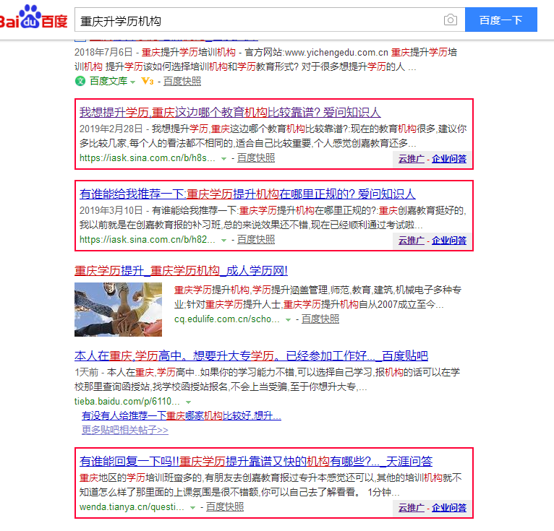Click URL text cq.edulife.com.cn/scho...
This screenshot has height=531, width=554.
click(x=227, y=319)
